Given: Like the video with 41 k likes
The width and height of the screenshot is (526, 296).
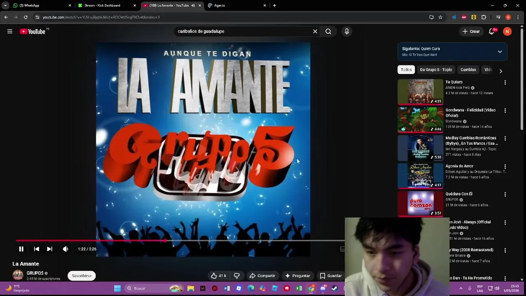Looking at the screenshot, I should (x=219, y=275).
